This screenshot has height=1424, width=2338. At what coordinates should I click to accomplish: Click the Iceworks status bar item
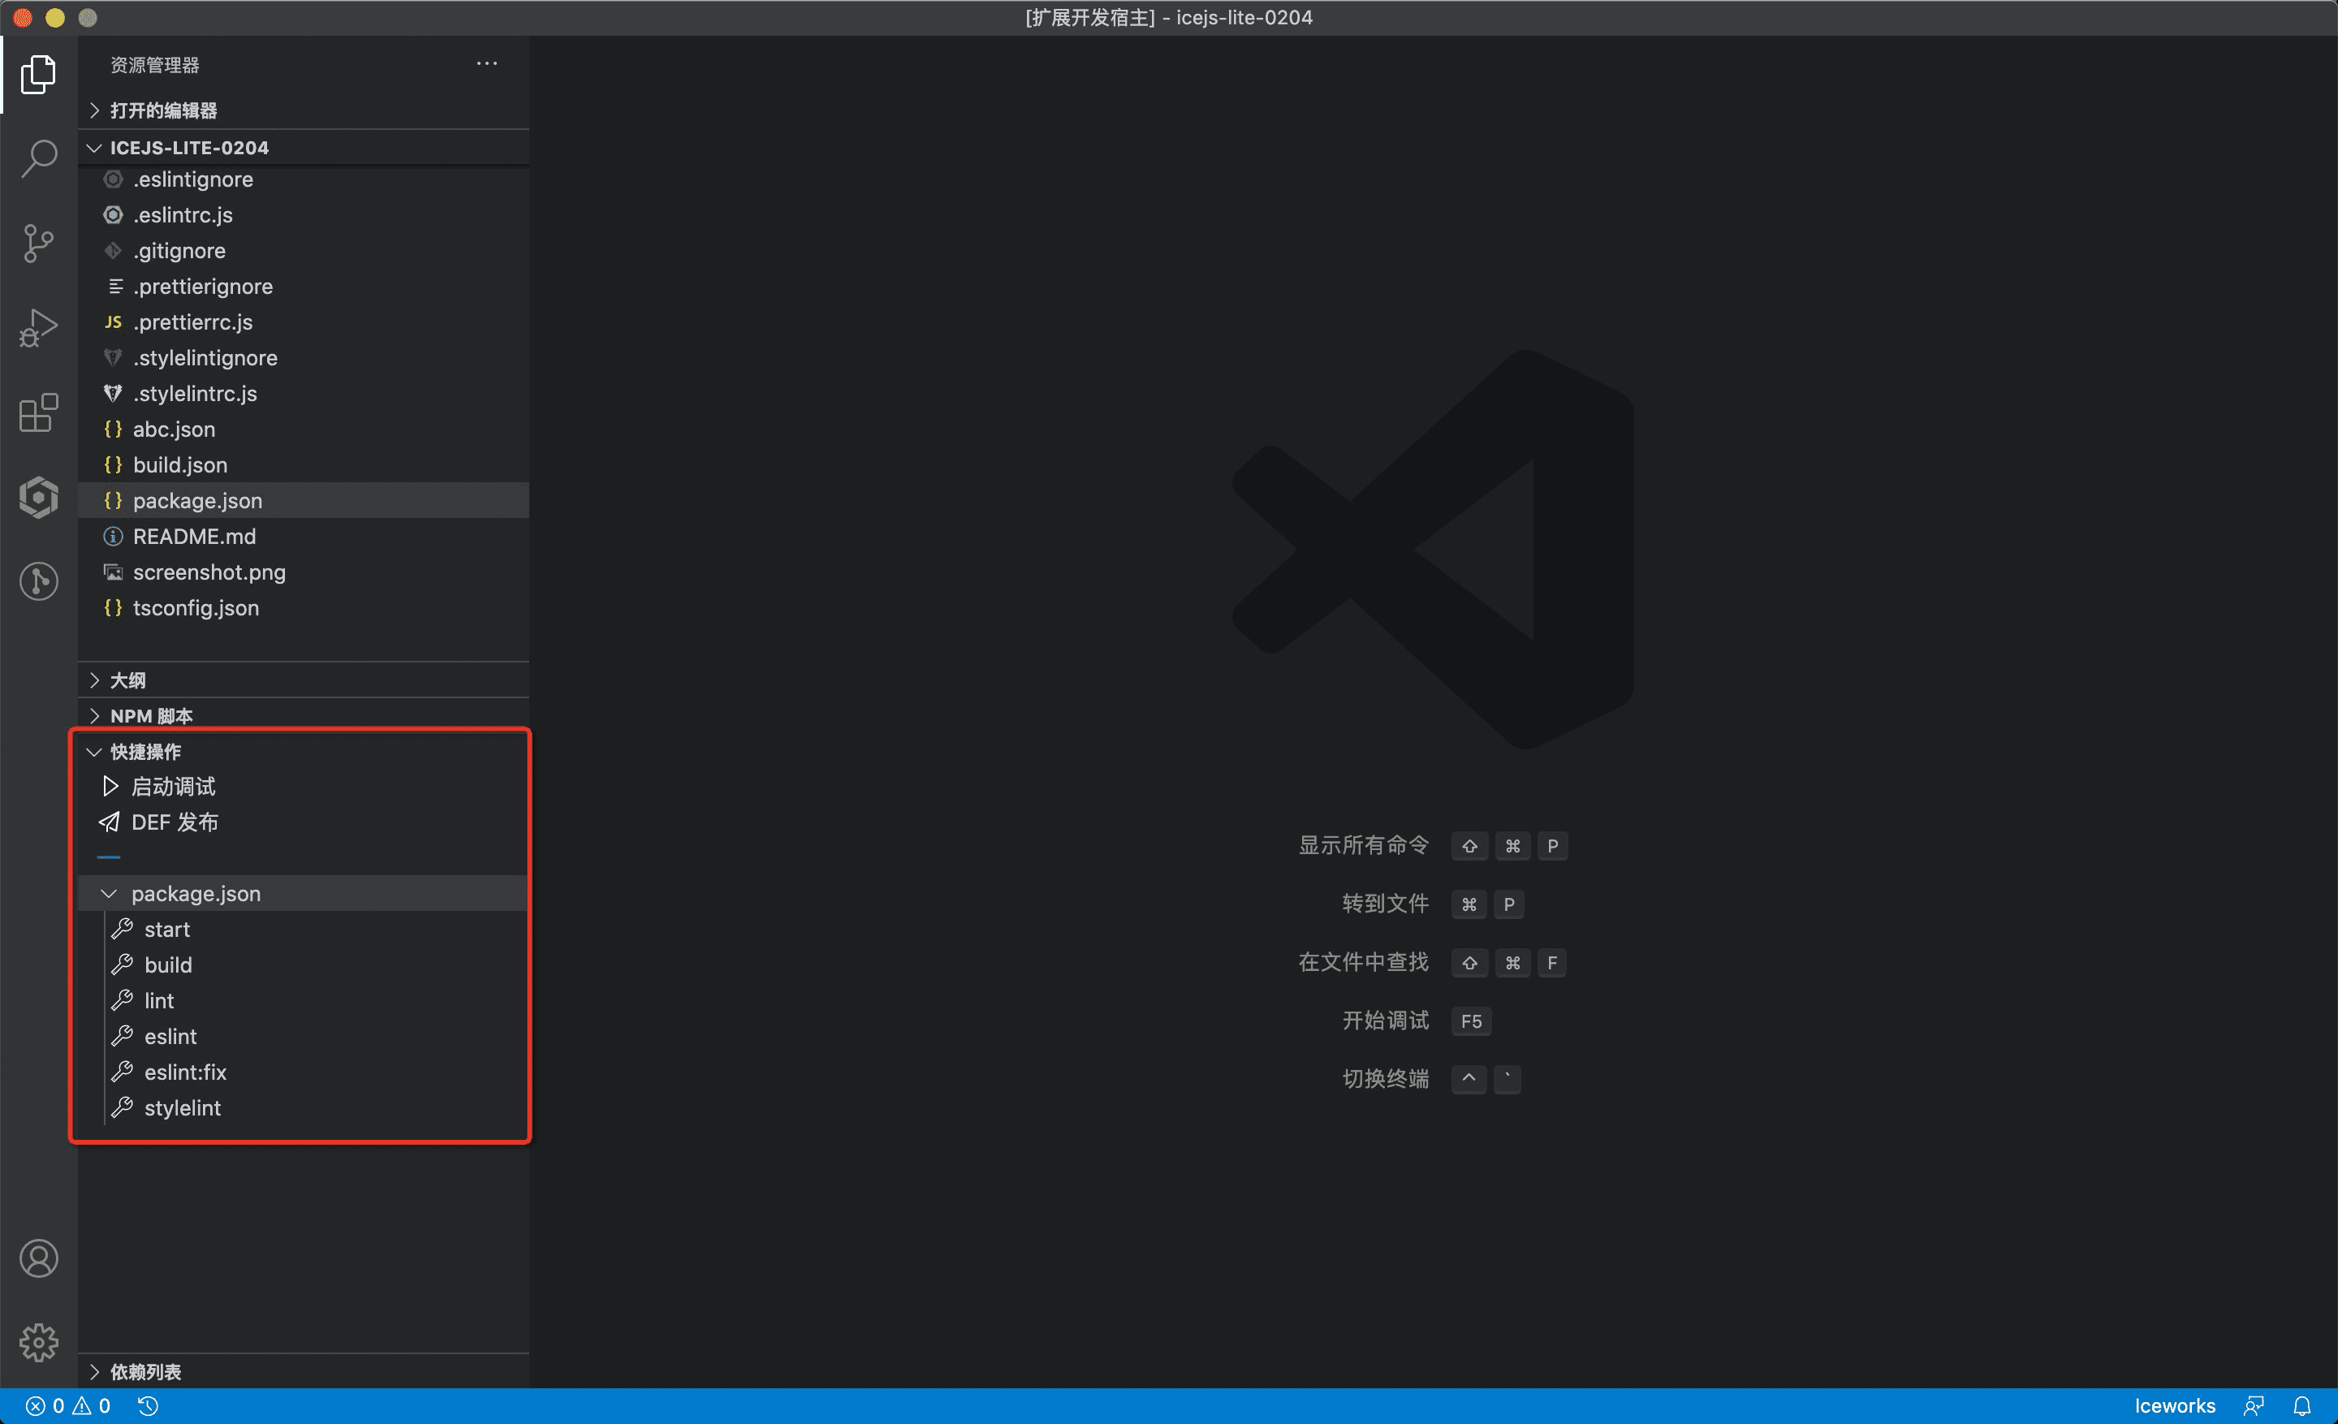[2174, 1405]
